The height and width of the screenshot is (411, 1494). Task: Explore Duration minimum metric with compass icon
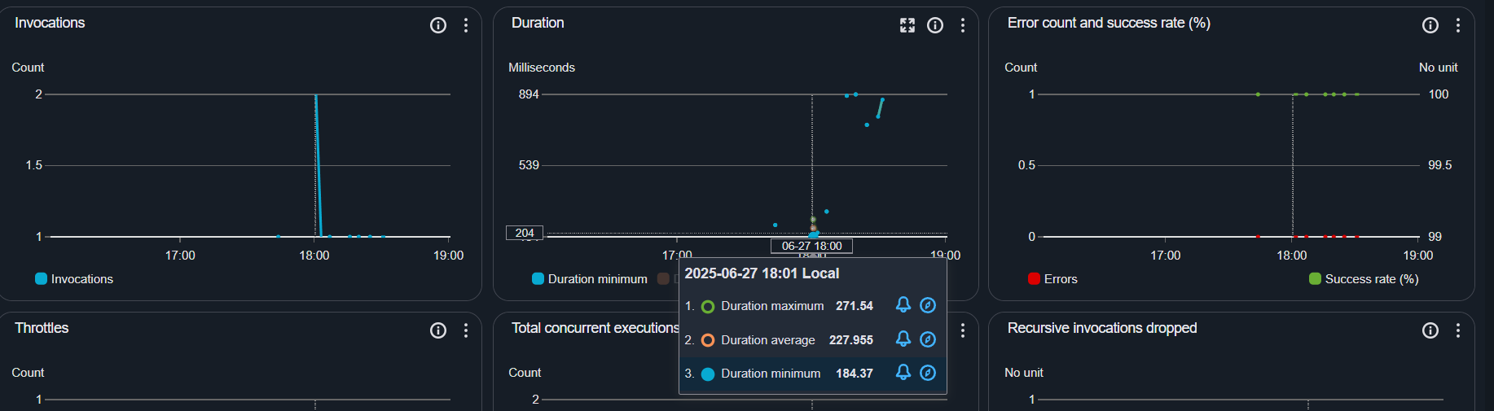928,373
